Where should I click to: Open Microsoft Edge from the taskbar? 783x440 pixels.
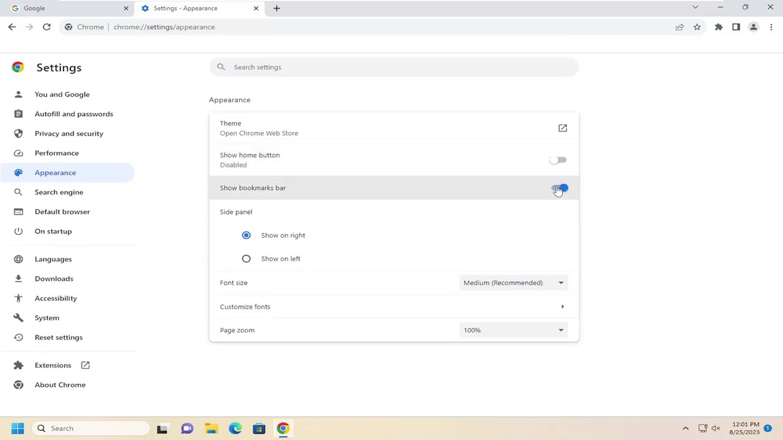point(235,428)
